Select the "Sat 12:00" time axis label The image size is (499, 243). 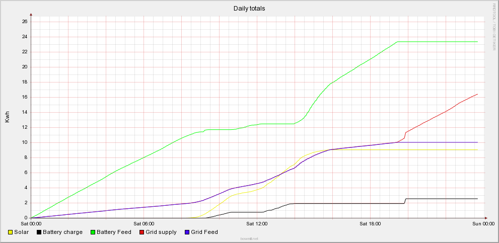[x=257, y=223]
